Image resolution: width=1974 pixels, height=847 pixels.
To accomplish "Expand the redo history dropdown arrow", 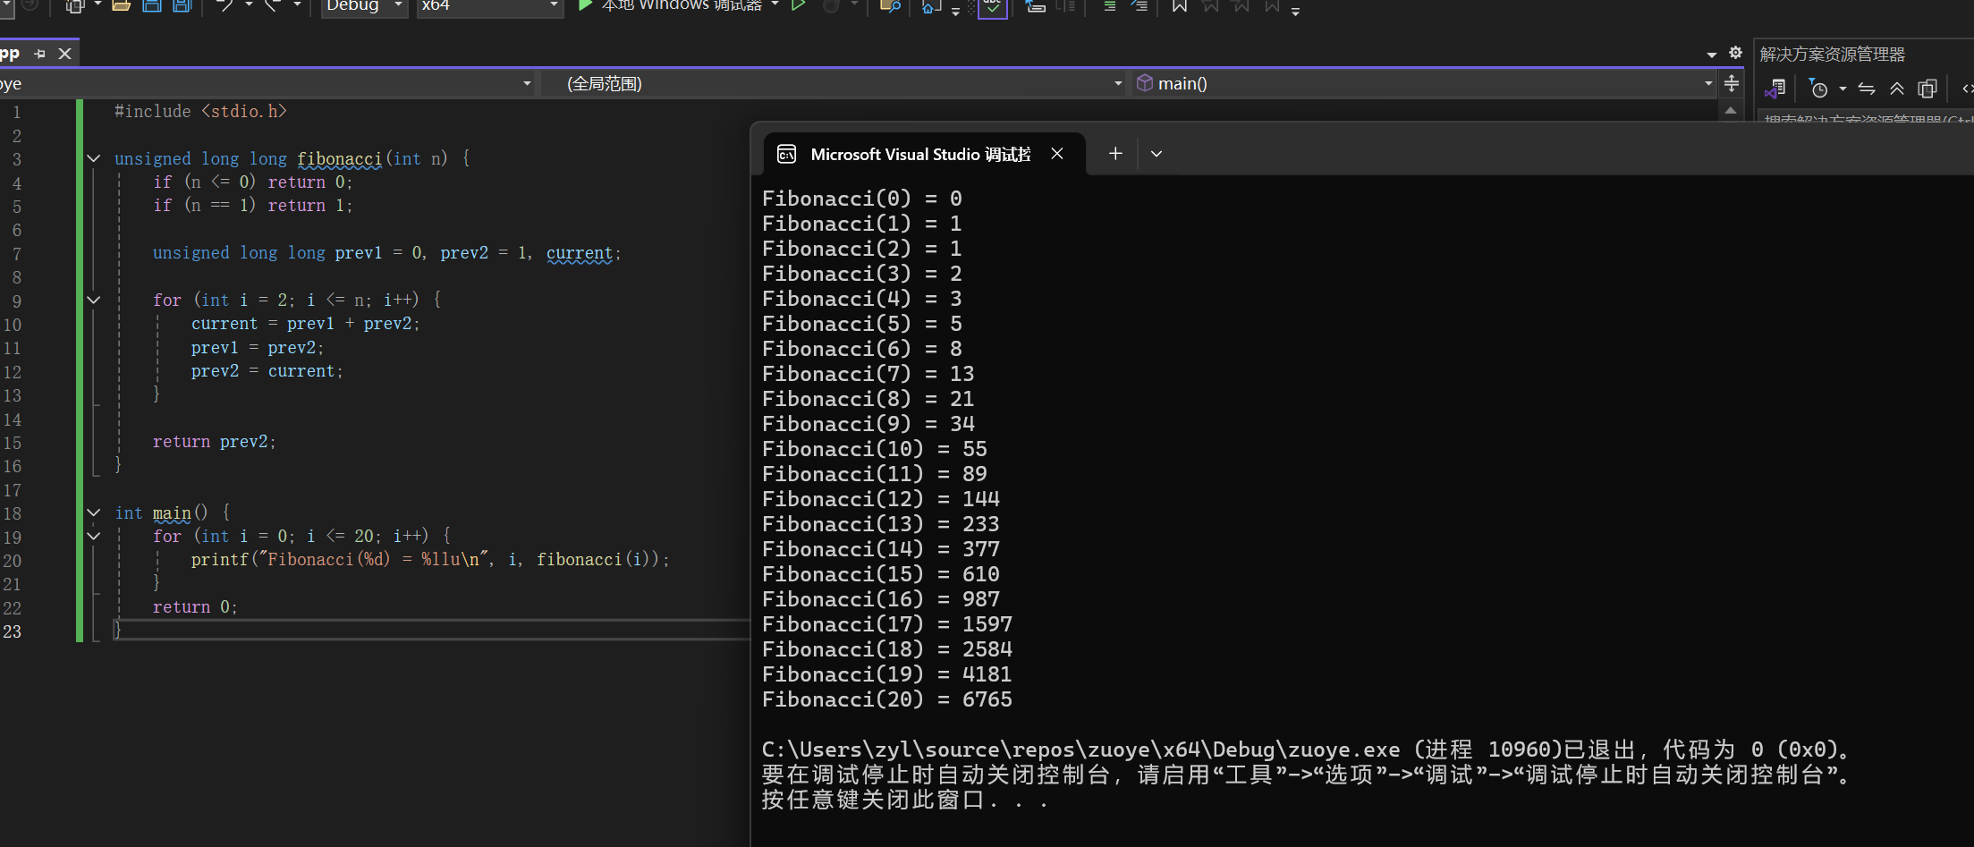I will coord(297,5).
